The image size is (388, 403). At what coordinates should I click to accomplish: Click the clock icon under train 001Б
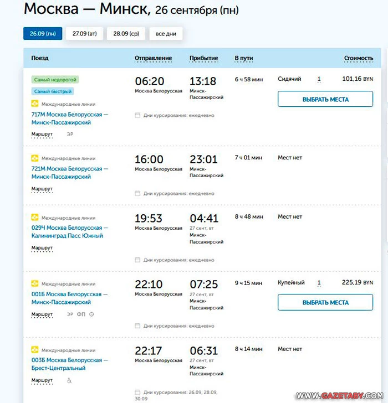click(91, 314)
